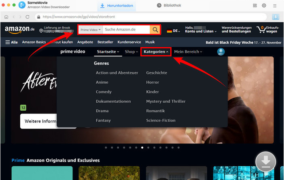Open the Prime Video search category dropdown
Screen dimensions: 284x180
[91, 30]
